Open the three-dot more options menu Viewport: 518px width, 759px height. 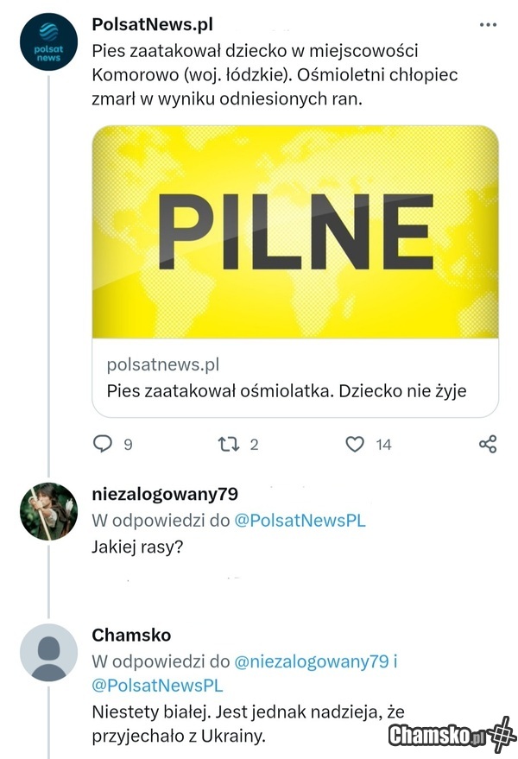[x=486, y=24]
